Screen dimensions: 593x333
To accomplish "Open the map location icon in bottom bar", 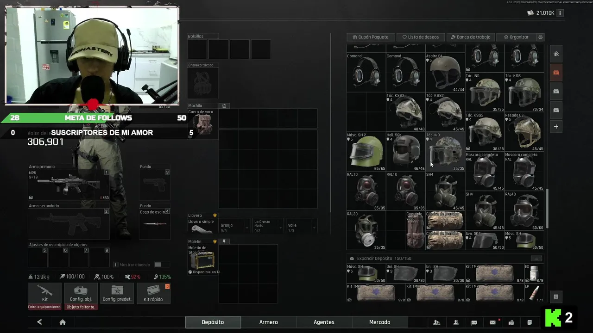I will 511,322.
